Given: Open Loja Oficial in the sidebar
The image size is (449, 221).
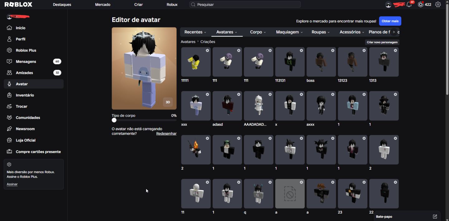Looking at the screenshot, I should click(34, 140).
